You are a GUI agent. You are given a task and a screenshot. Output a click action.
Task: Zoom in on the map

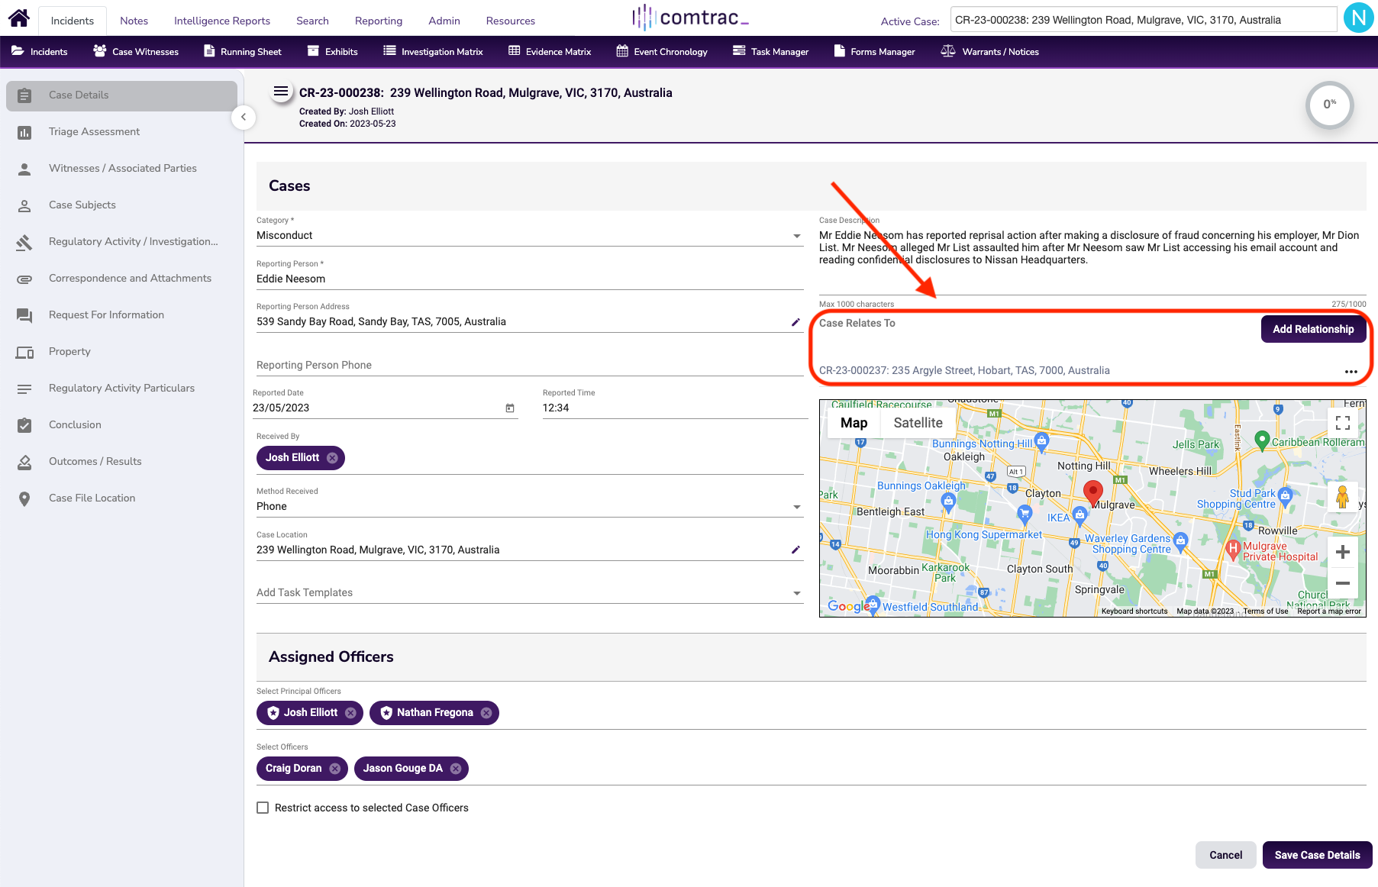1343,552
